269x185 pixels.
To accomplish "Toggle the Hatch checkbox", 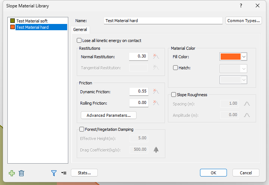I will pos(175,68).
